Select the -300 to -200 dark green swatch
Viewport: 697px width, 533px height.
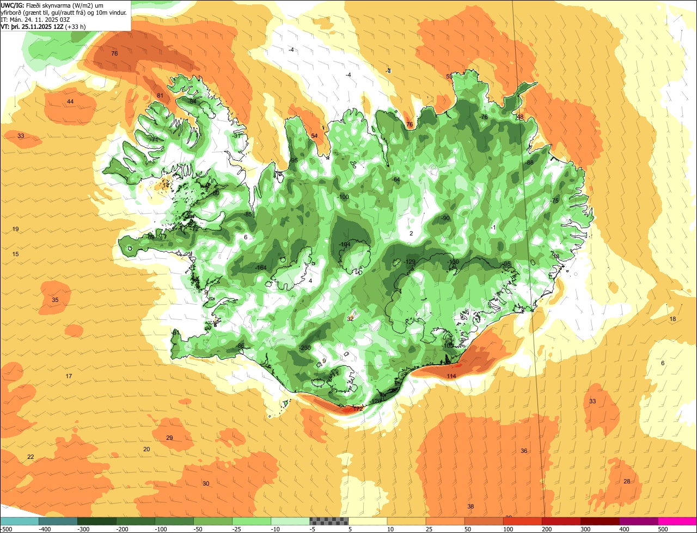(96, 521)
